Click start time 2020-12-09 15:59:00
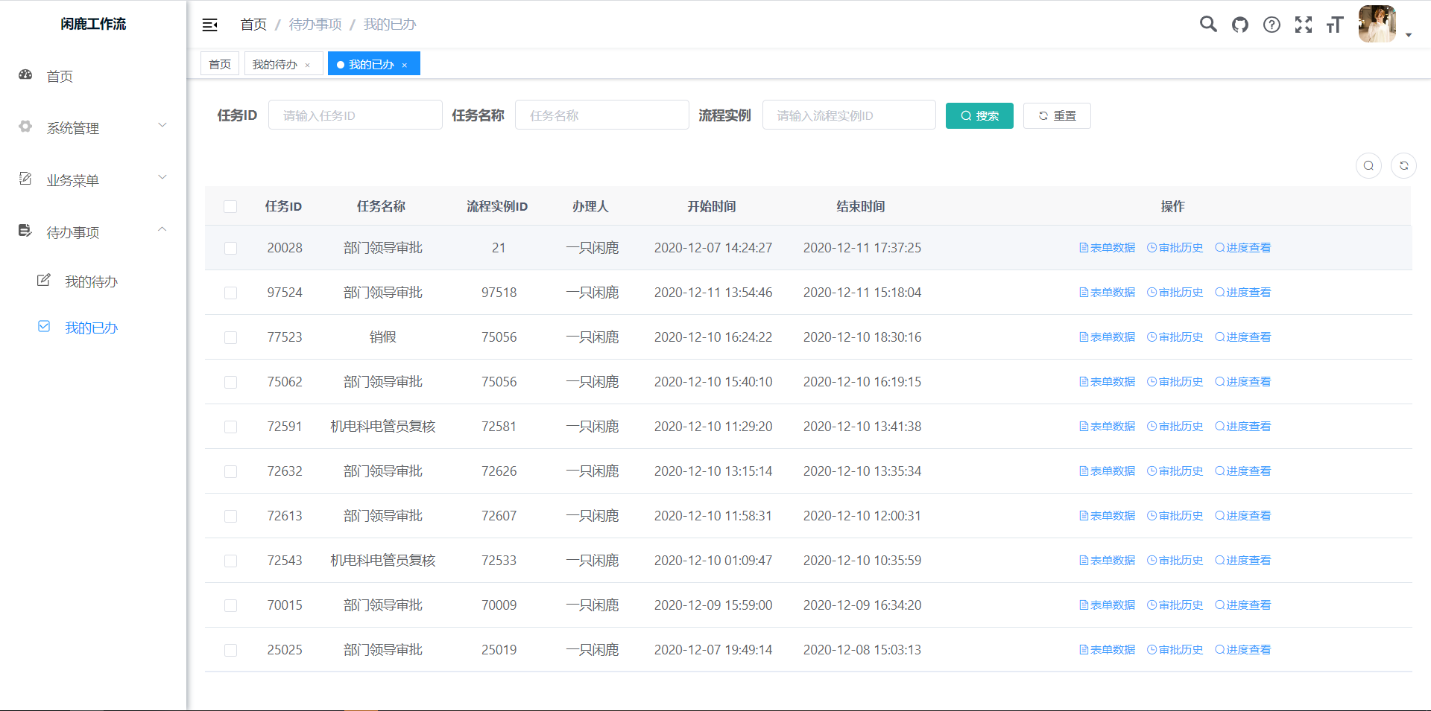The width and height of the screenshot is (1431, 711). 713,605
